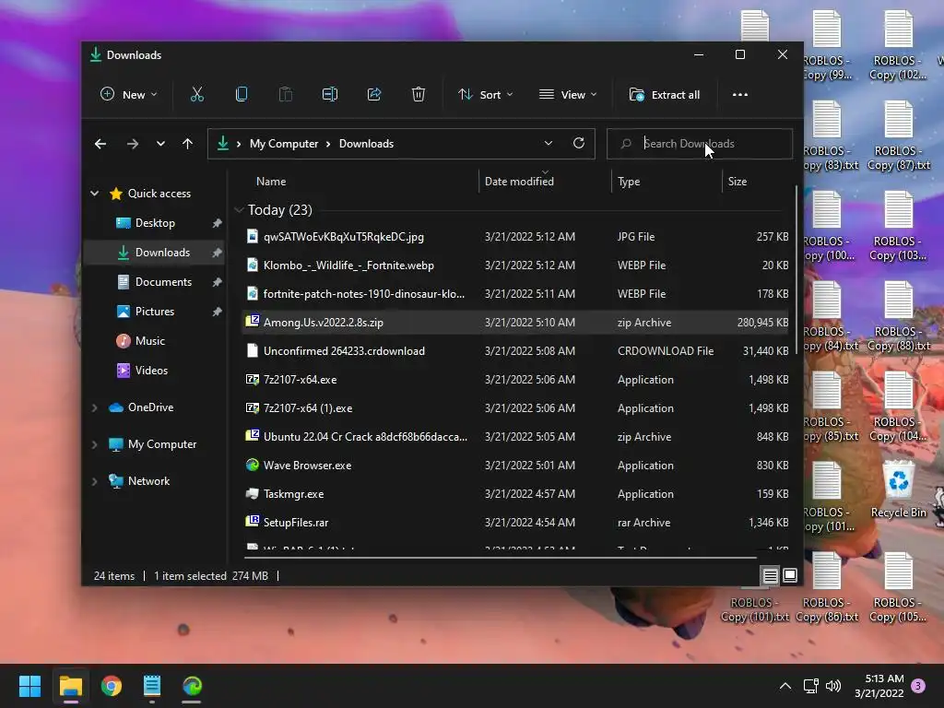Click the horizontal scrollbar in file list
The width and height of the screenshot is (944, 708).
click(x=500, y=558)
